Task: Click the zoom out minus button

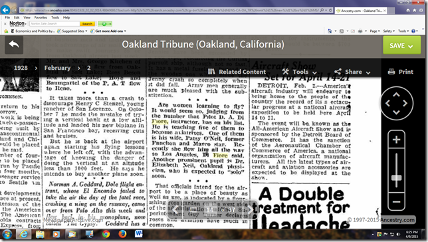Action: [x=396, y=202]
